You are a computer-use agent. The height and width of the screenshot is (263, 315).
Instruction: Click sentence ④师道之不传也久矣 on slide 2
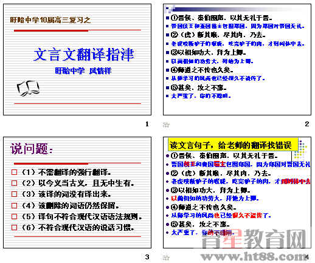[202, 70]
